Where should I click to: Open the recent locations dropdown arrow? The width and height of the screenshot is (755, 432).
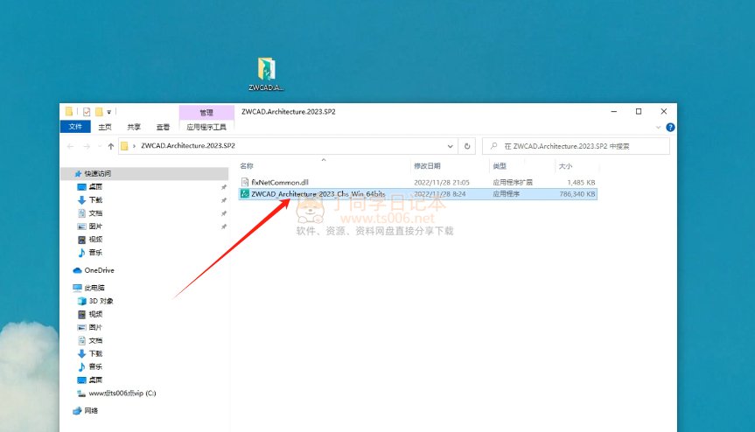(98, 146)
